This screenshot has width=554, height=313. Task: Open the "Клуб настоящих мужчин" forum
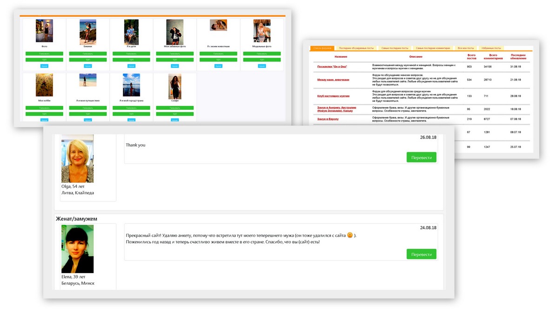(333, 96)
